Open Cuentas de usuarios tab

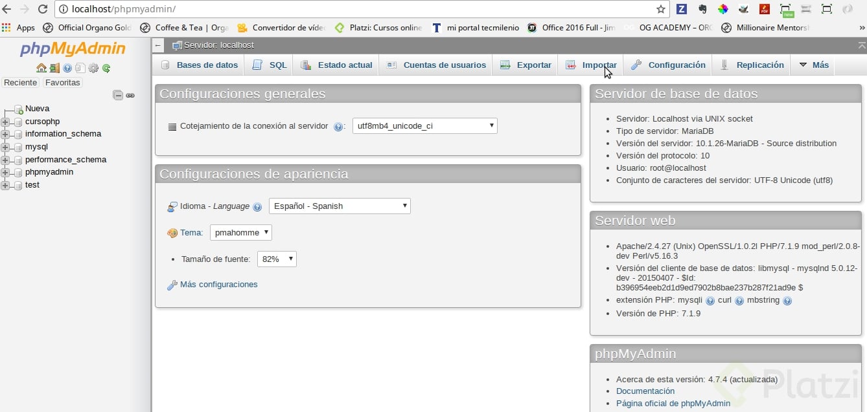point(436,65)
